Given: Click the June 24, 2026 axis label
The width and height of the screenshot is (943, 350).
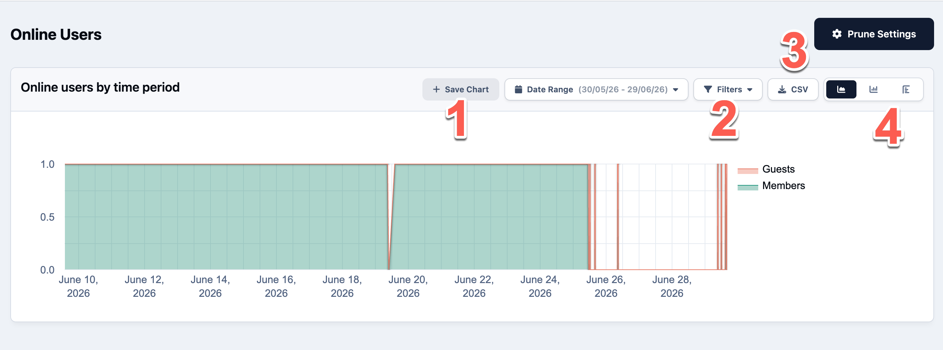Looking at the screenshot, I should point(540,286).
